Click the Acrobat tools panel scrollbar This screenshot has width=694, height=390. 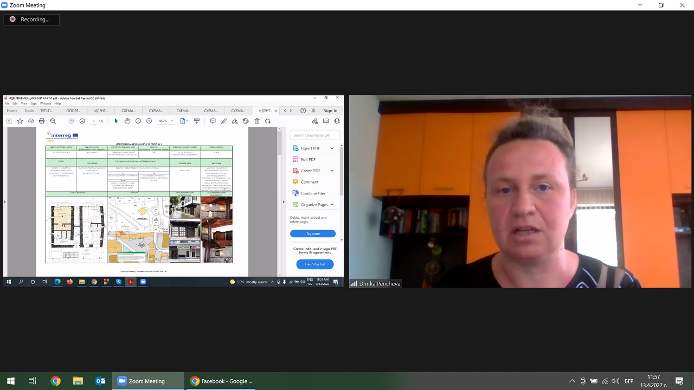(x=342, y=173)
